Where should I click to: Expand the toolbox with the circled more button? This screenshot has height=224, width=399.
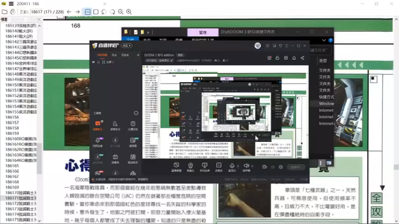(x=136, y=113)
